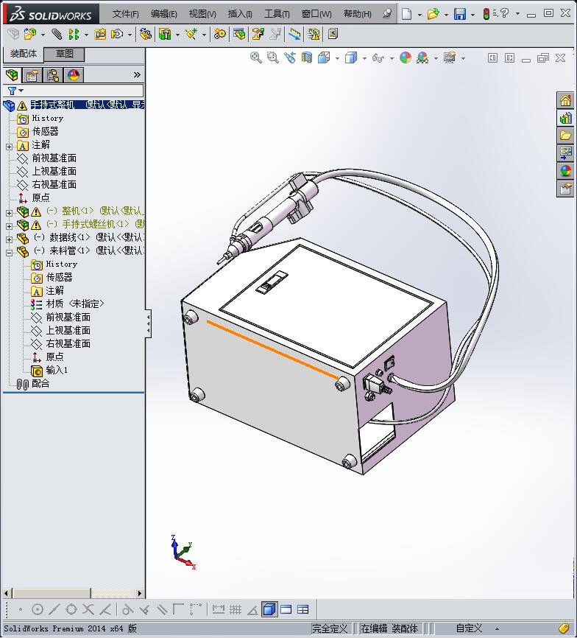Click the Zoom to Fit icon
This screenshot has height=638, width=577.
pyautogui.click(x=255, y=57)
